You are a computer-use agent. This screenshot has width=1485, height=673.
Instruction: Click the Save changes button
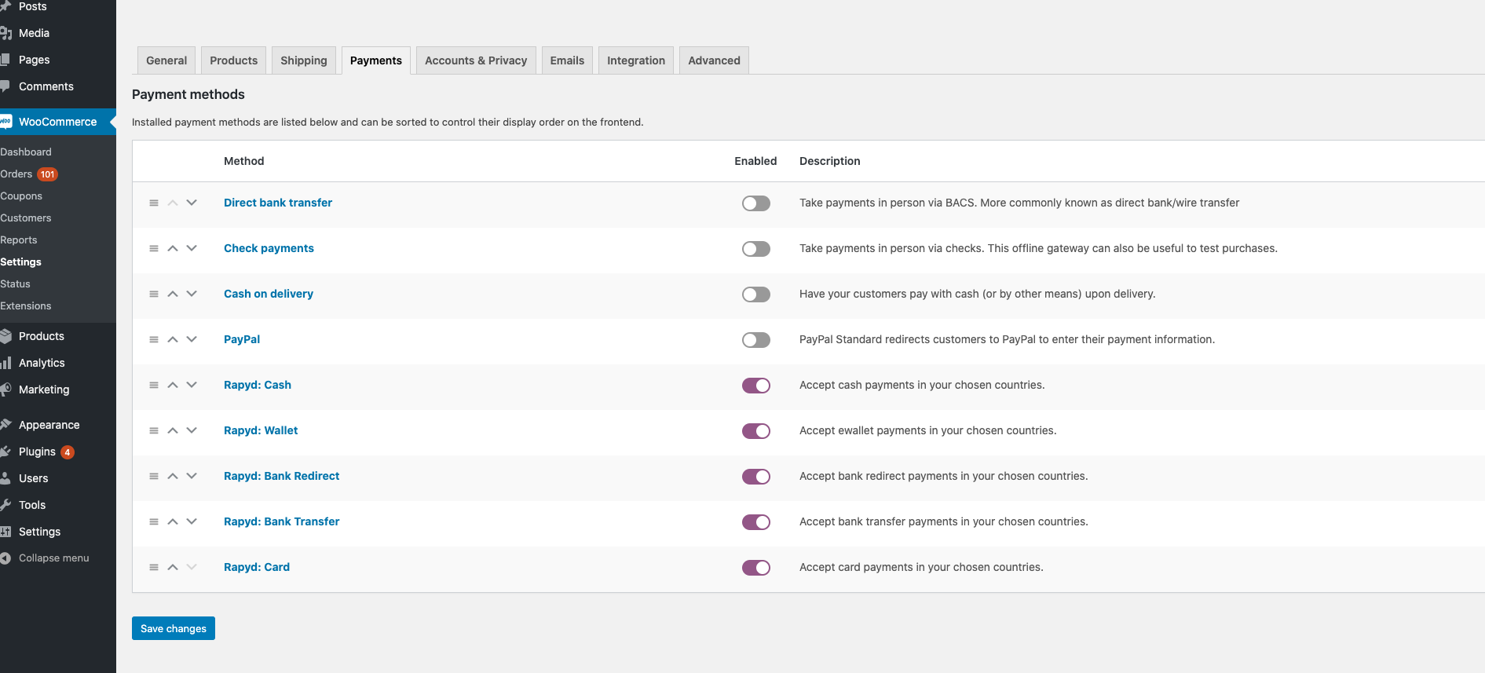click(x=173, y=628)
